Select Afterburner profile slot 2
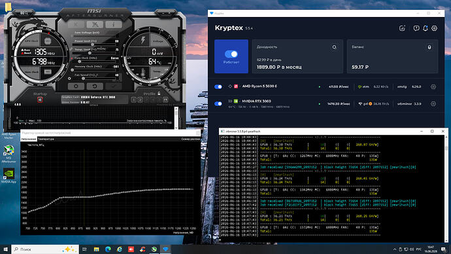The width and height of the screenshot is (451, 254). click(140, 100)
